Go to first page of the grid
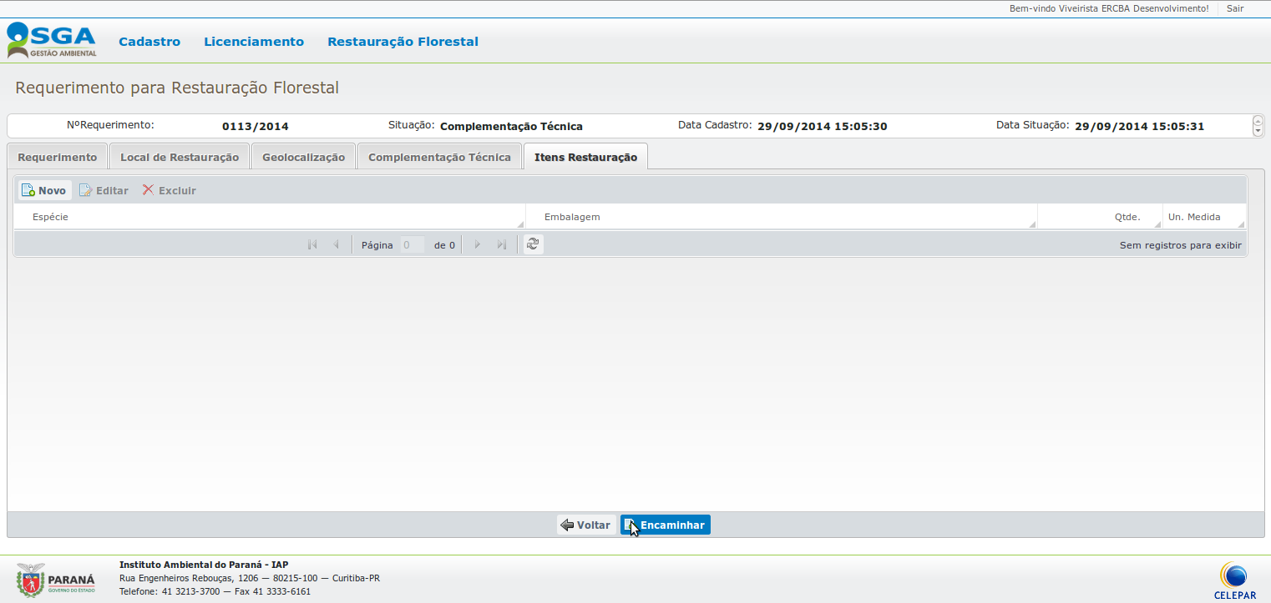This screenshot has height=603, width=1271. [x=312, y=244]
